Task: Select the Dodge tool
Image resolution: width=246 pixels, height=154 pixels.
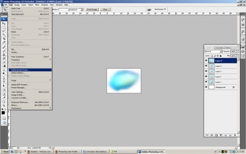Action: (4, 74)
